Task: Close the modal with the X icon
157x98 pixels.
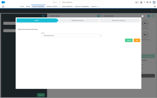Action: click(142, 16)
